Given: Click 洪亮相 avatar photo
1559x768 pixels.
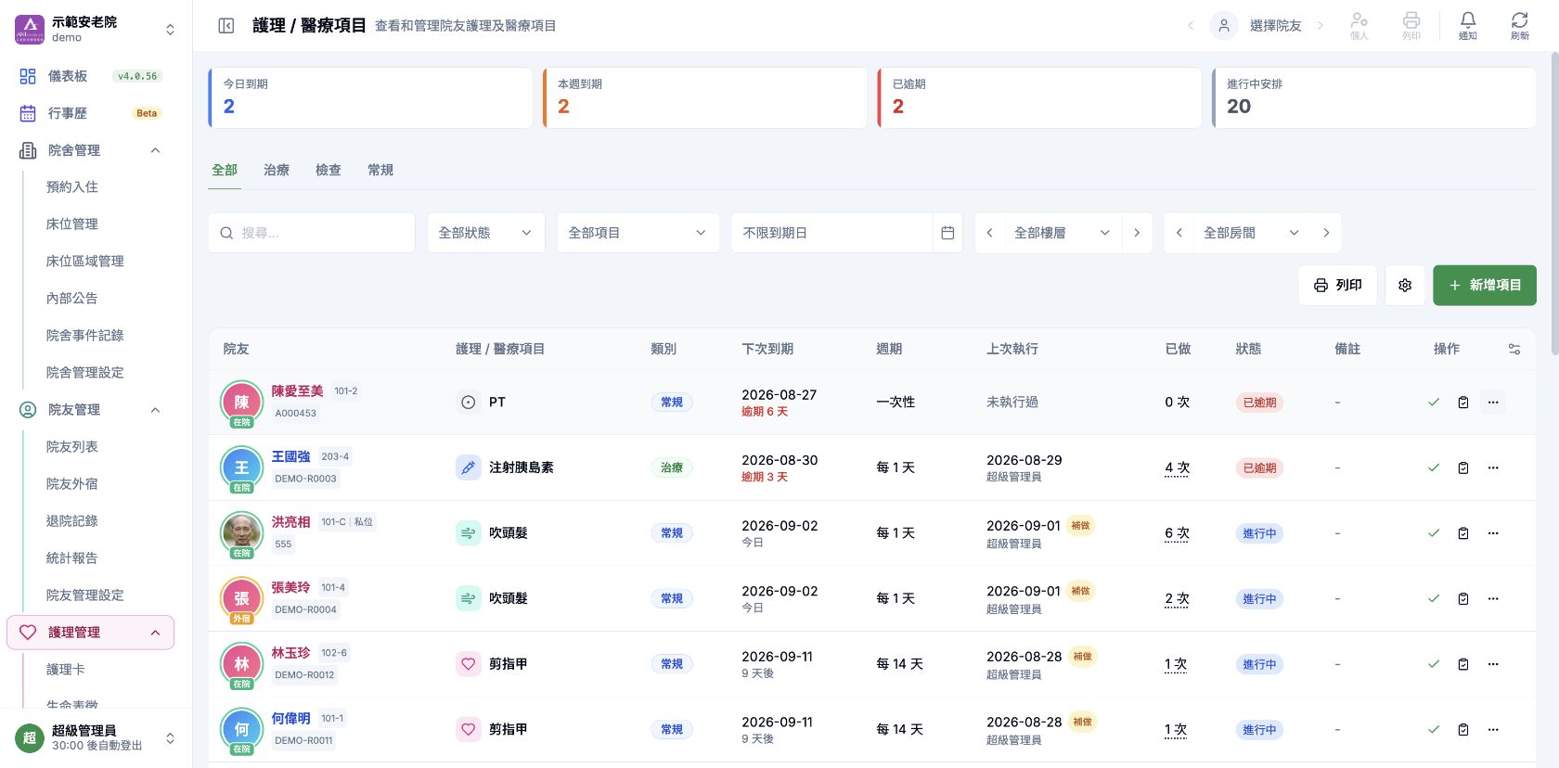Looking at the screenshot, I should click(241, 532).
